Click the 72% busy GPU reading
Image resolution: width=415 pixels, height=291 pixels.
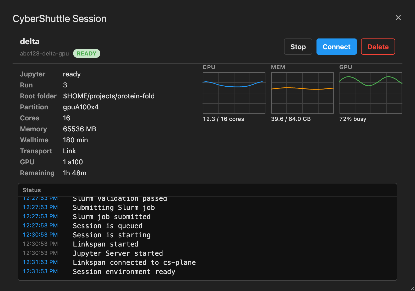coord(353,119)
